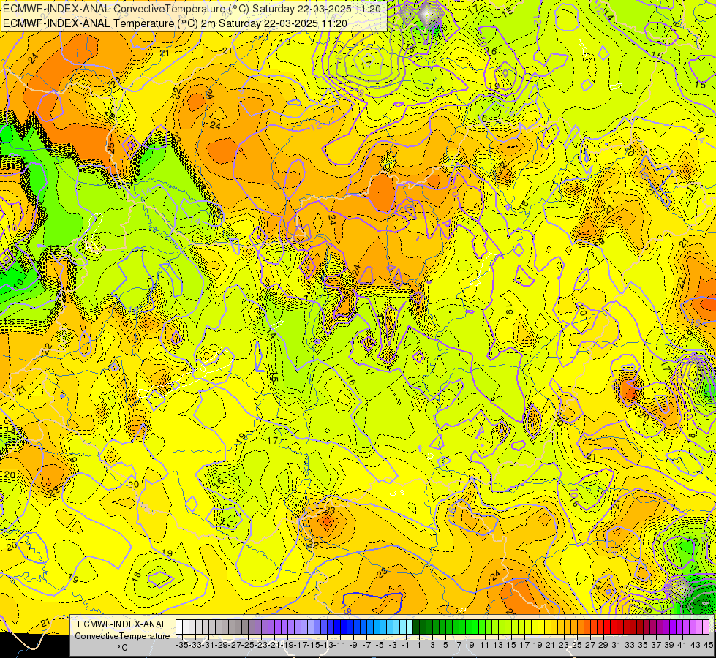This screenshot has height=658, width=716.
Task: Click the 13 contour label on the map
Action: (54, 249)
